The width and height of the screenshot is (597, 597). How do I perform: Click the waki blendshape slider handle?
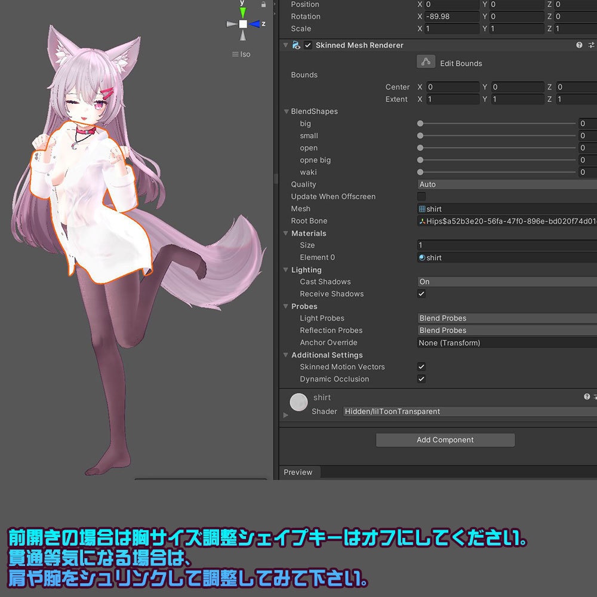pos(420,172)
